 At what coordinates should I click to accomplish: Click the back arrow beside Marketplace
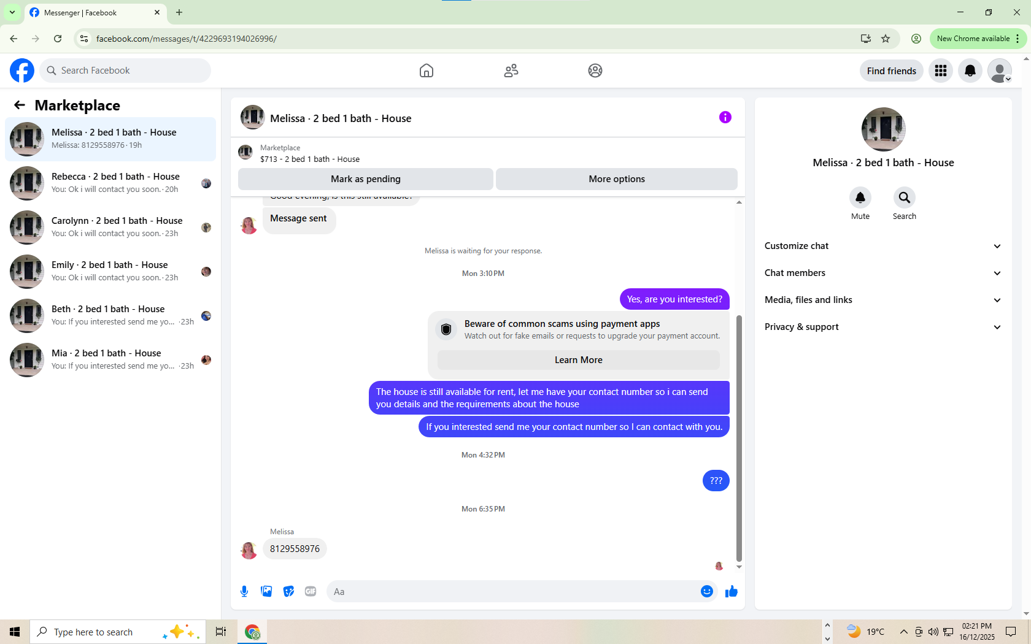point(20,105)
